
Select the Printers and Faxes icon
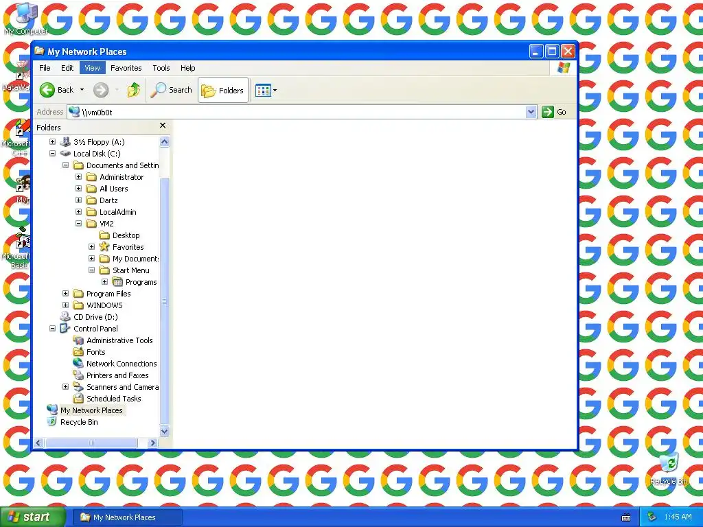point(78,375)
